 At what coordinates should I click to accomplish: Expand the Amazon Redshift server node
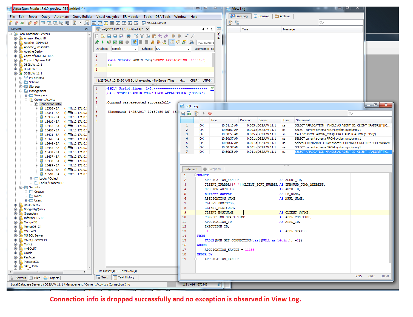coord(16,38)
